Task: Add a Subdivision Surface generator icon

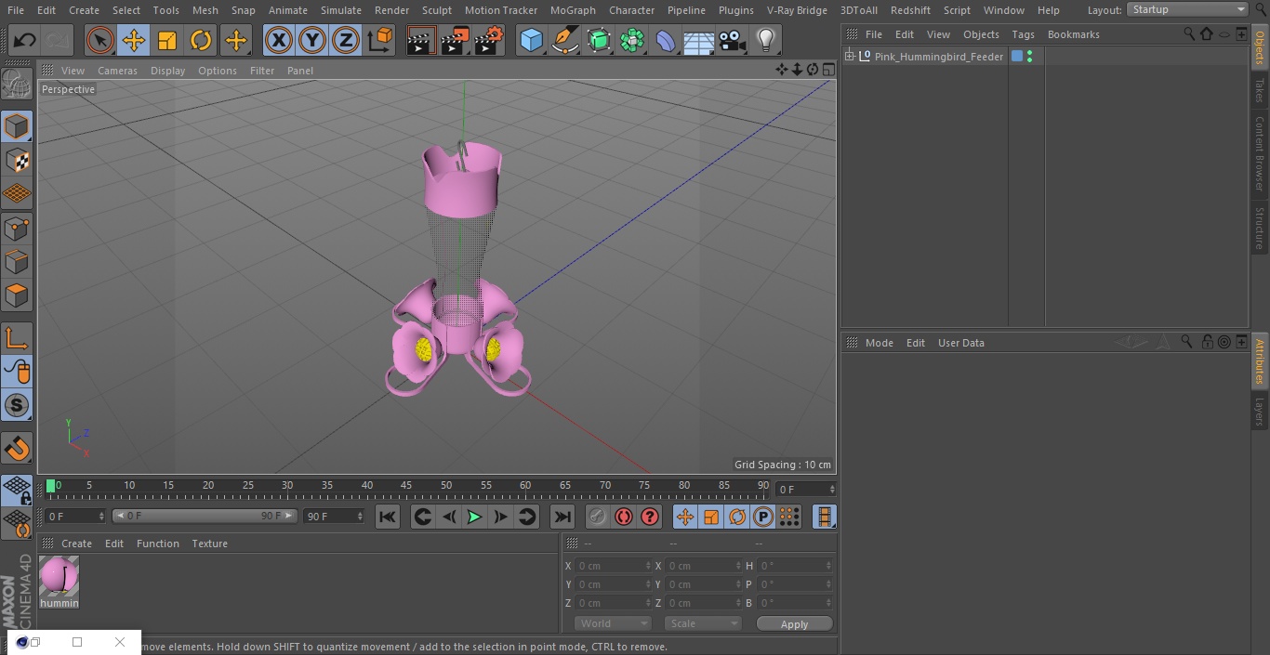Action: point(599,40)
